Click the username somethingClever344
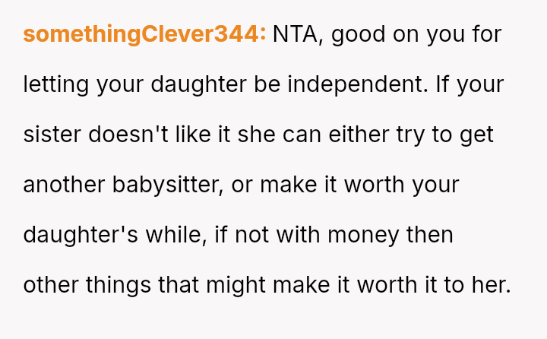This screenshot has width=547, height=339. (x=144, y=34)
